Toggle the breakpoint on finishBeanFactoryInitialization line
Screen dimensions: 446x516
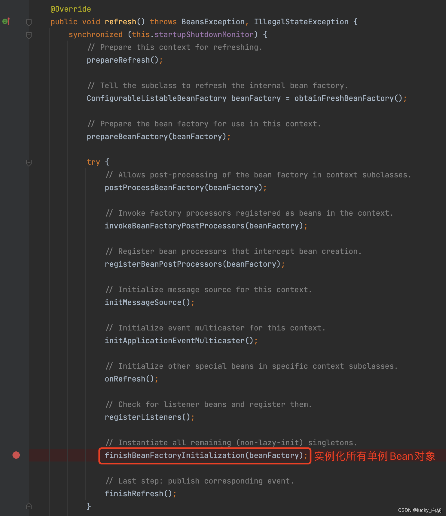tap(16, 455)
